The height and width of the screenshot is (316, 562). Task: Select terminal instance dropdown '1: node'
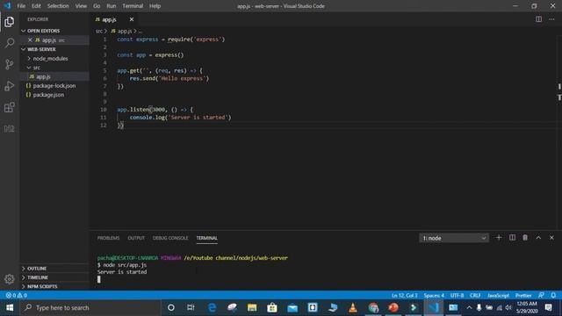point(454,238)
